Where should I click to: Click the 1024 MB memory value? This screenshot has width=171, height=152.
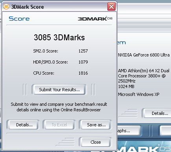pos(126,86)
